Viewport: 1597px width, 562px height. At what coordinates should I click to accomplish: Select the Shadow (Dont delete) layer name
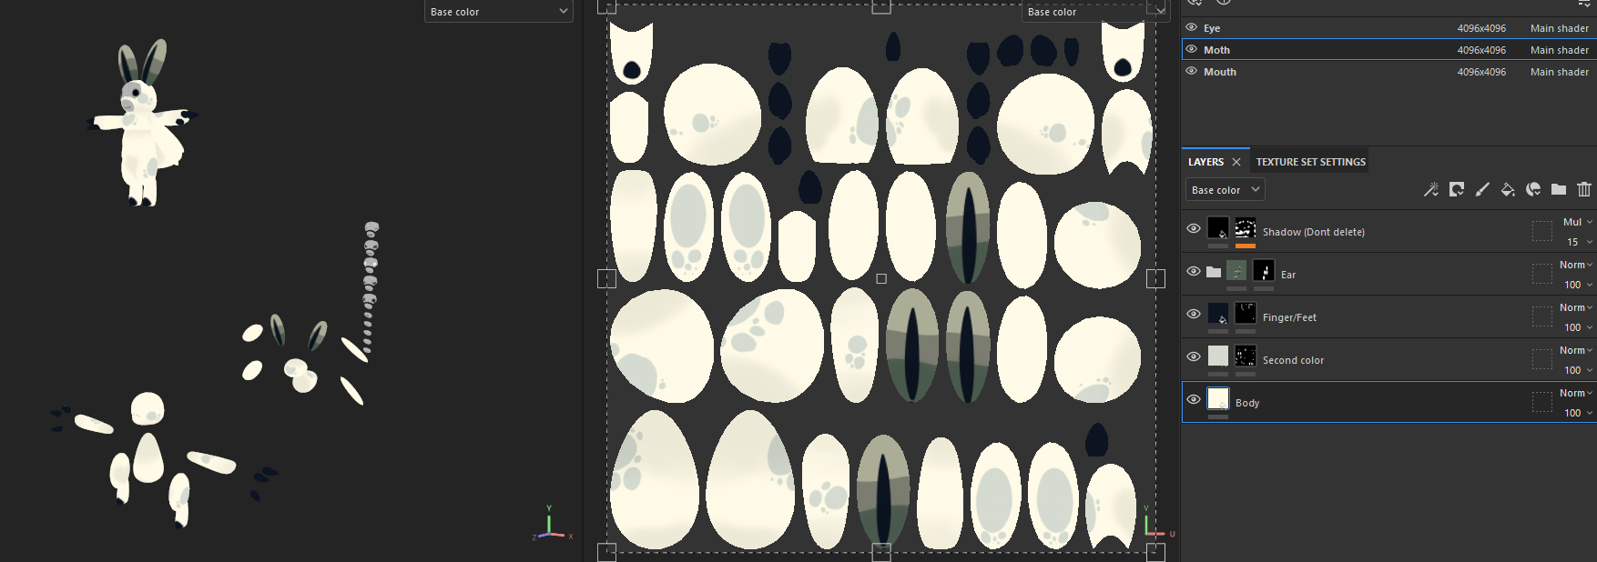click(1313, 232)
